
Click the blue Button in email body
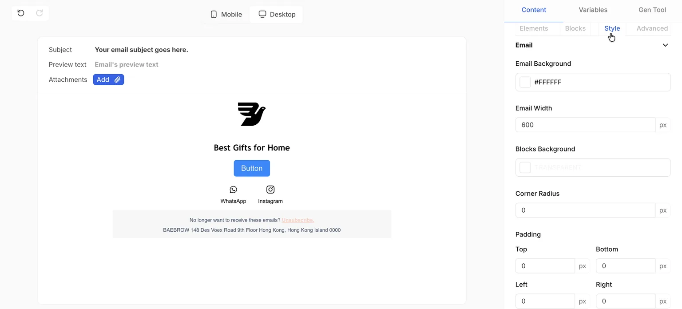(x=252, y=168)
